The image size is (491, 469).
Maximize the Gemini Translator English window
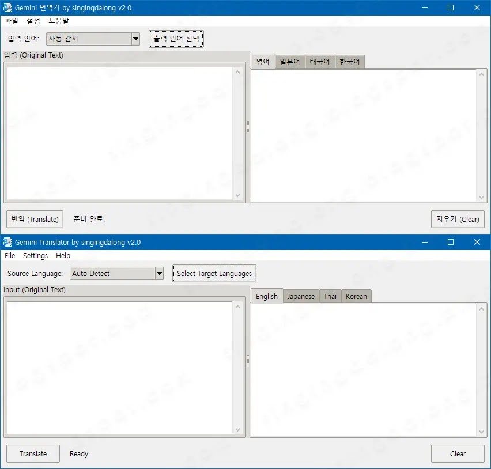pos(451,242)
